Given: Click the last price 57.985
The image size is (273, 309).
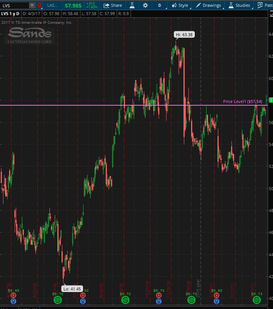Looking at the screenshot, I should pos(73,6).
